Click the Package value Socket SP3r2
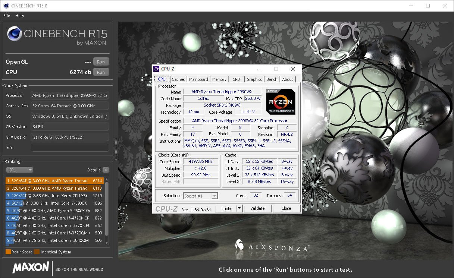Image resolution: width=454 pixels, height=278 pixels. coord(222,105)
